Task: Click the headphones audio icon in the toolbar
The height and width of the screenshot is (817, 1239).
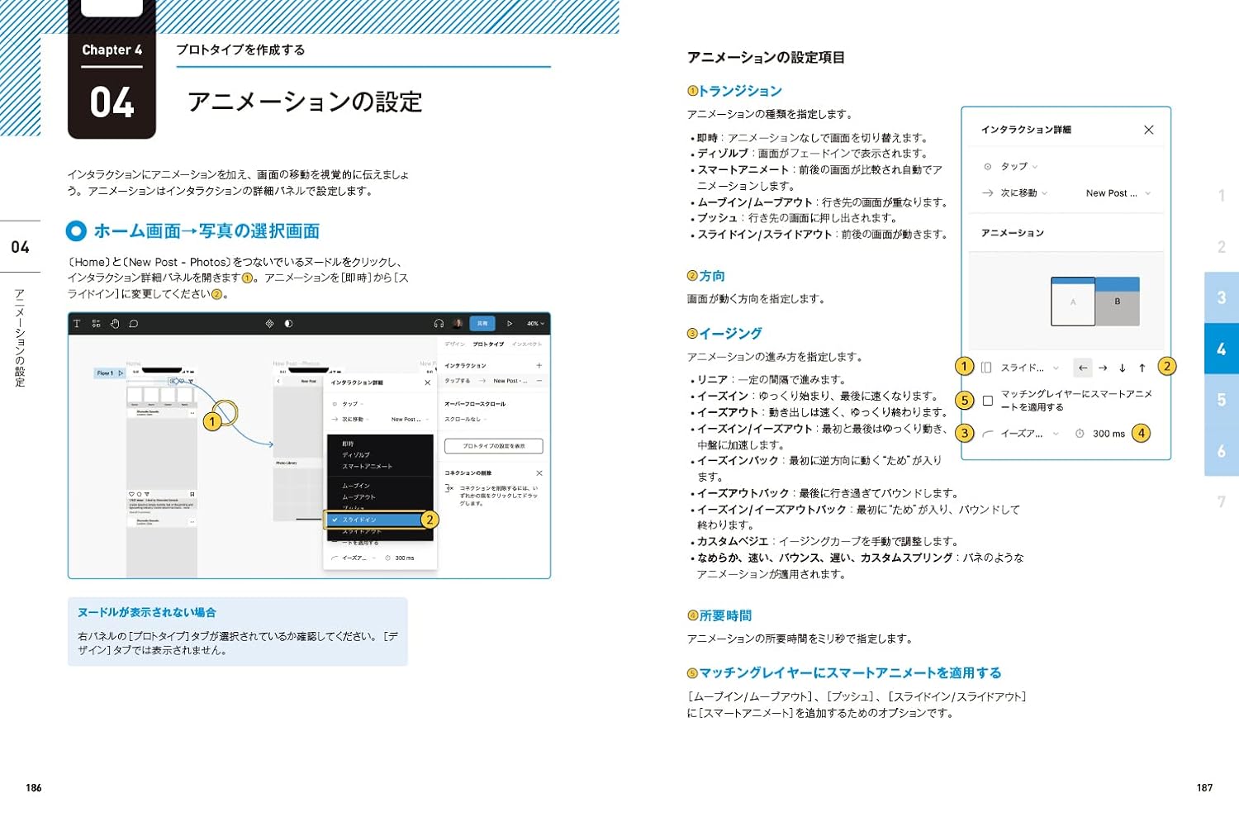Action: tap(438, 324)
